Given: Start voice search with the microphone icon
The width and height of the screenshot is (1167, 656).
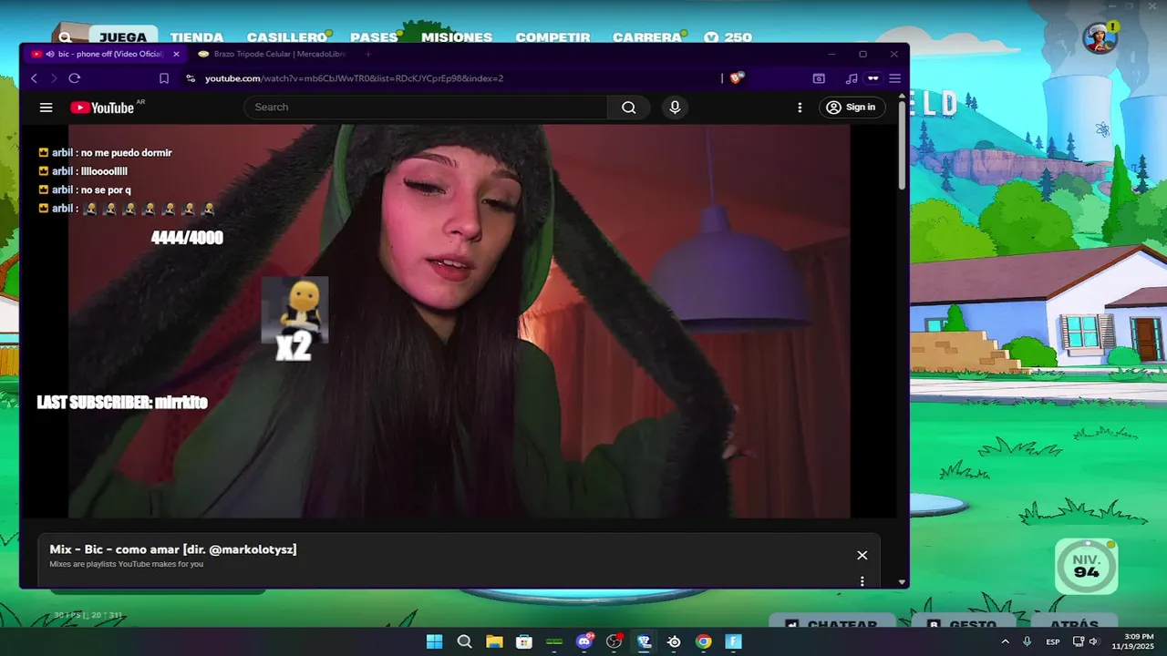Looking at the screenshot, I should coord(675,108).
